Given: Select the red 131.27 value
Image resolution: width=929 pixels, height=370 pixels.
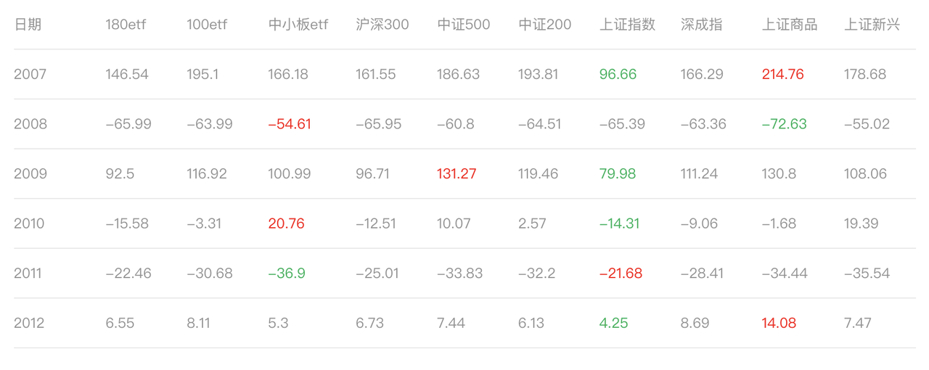Looking at the screenshot, I should [457, 174].
